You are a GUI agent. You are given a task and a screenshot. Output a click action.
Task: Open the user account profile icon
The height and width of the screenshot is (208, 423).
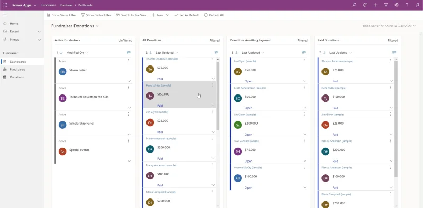[418, 5]
